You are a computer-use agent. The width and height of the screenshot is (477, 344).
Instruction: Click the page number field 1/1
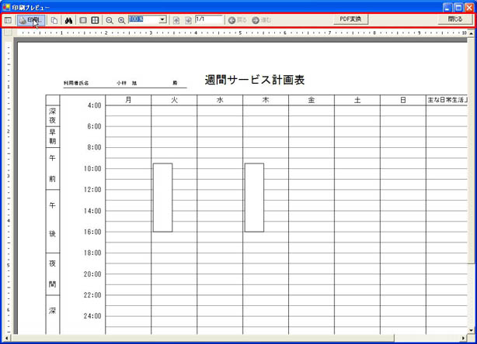point(209,19)
